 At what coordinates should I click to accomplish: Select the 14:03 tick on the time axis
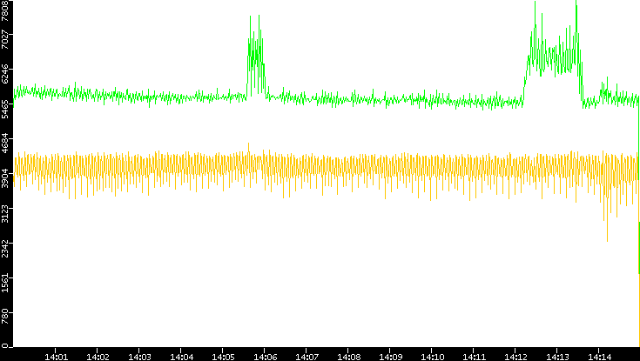point(139,355)
